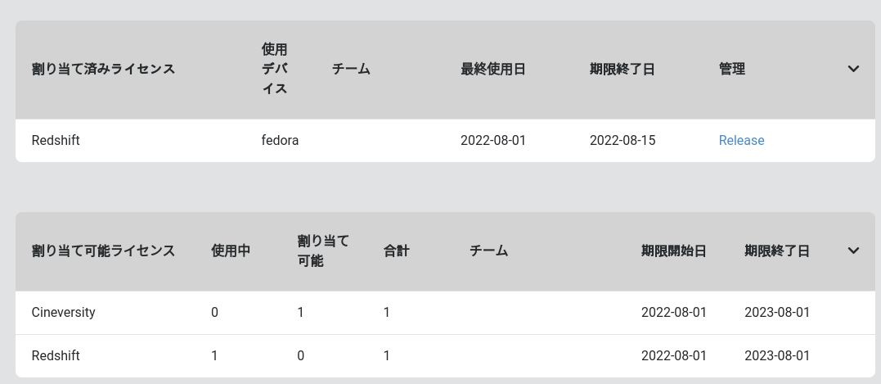Click the 2022-08-15 expiry date cell
Image resolution: width=881 pixels, height=384 pixels.
point(623,141)
